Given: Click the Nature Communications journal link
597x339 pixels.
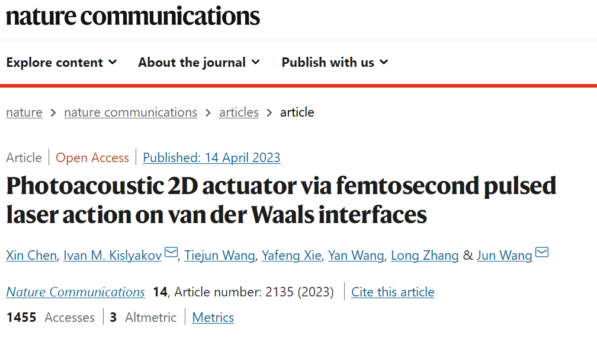Looking at the screenshot, I should [x=75, y=292].
